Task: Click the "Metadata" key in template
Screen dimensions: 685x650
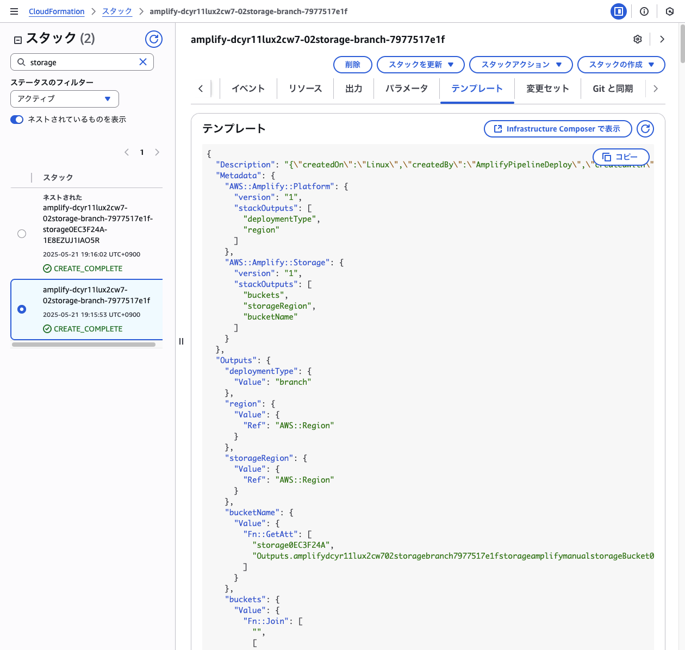Action: pyautogui.click(x=239, y=176)
